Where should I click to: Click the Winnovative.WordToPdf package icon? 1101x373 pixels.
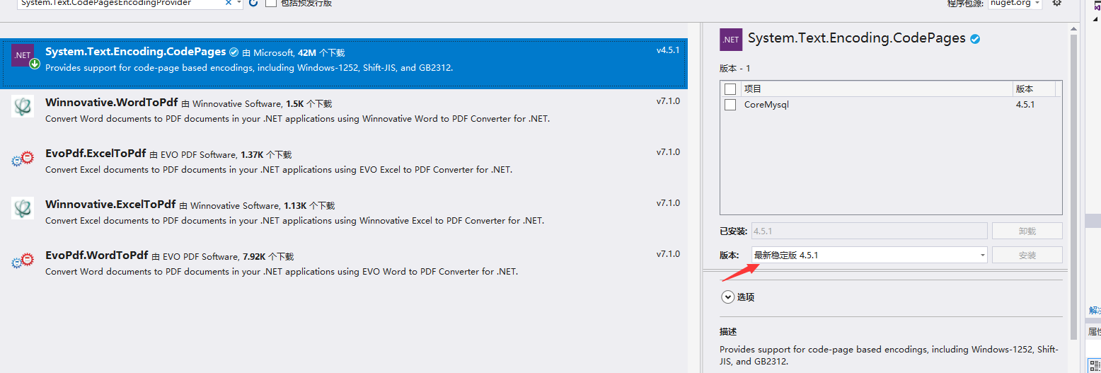(23, 106)
